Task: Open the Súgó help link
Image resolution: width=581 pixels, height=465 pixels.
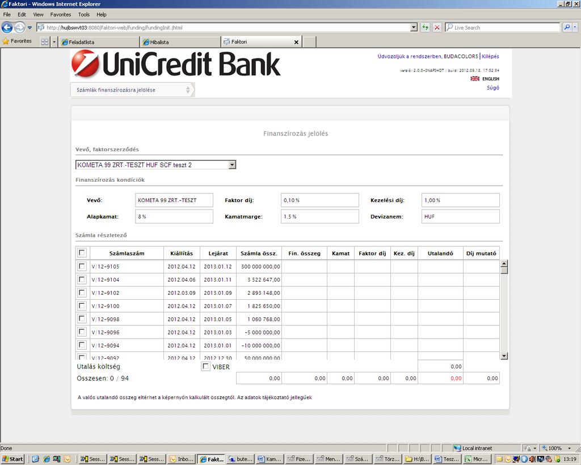Action: click(x=493, y=87)
